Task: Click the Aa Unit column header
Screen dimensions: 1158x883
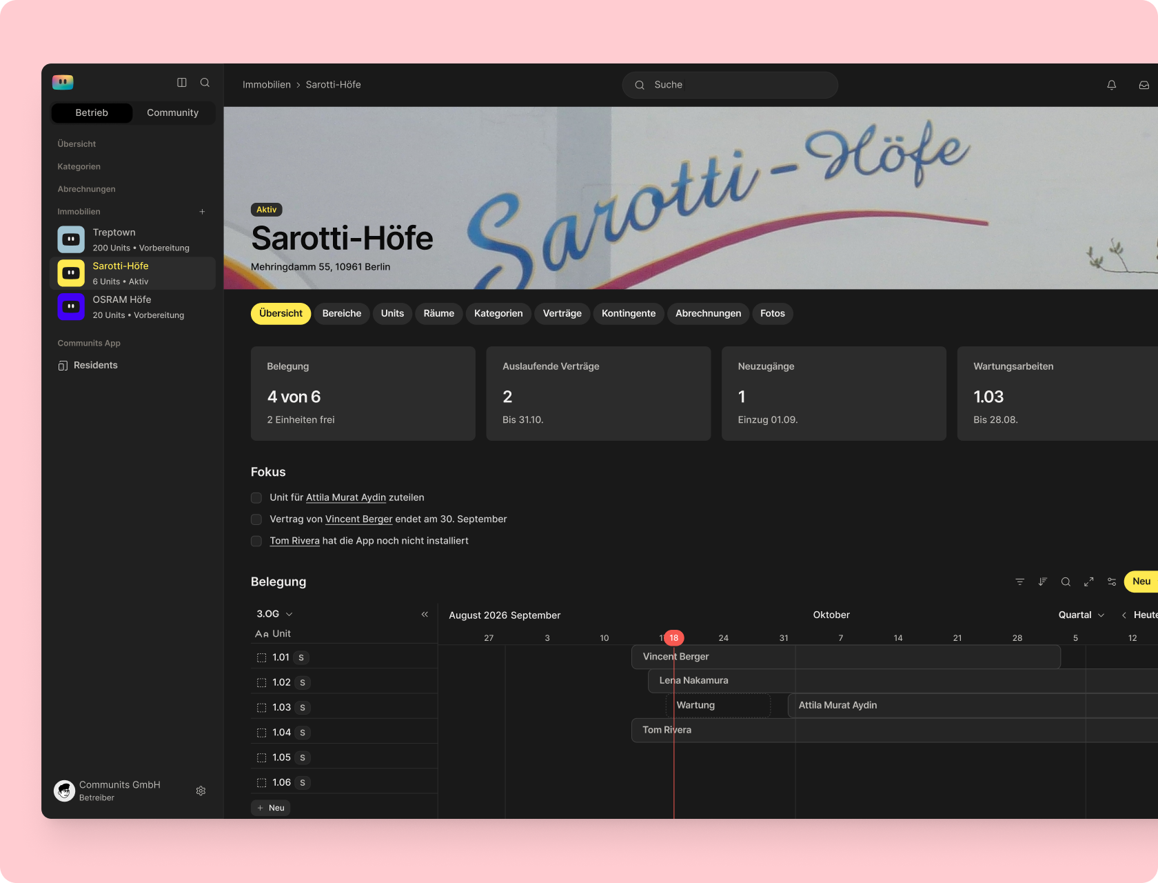Action: point(273,633)
